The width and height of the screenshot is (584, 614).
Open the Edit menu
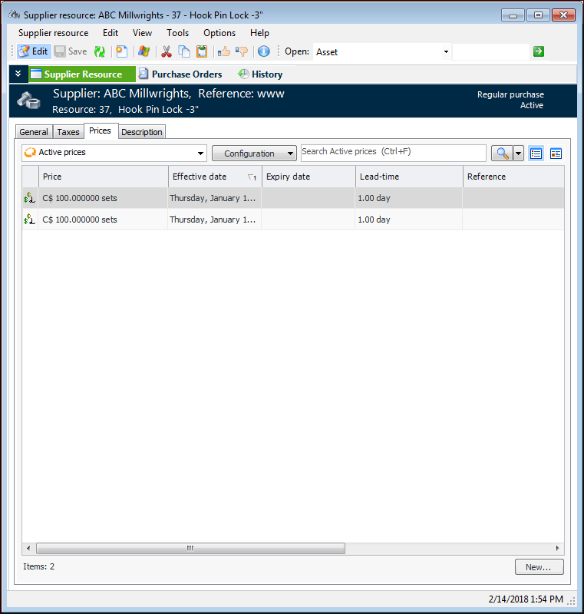(x=111, y=33)
